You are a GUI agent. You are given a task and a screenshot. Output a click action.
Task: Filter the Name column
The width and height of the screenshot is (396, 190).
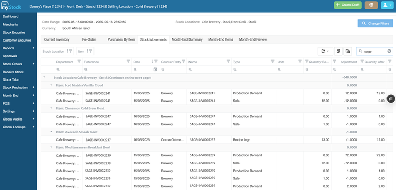(x=228, y=62)
